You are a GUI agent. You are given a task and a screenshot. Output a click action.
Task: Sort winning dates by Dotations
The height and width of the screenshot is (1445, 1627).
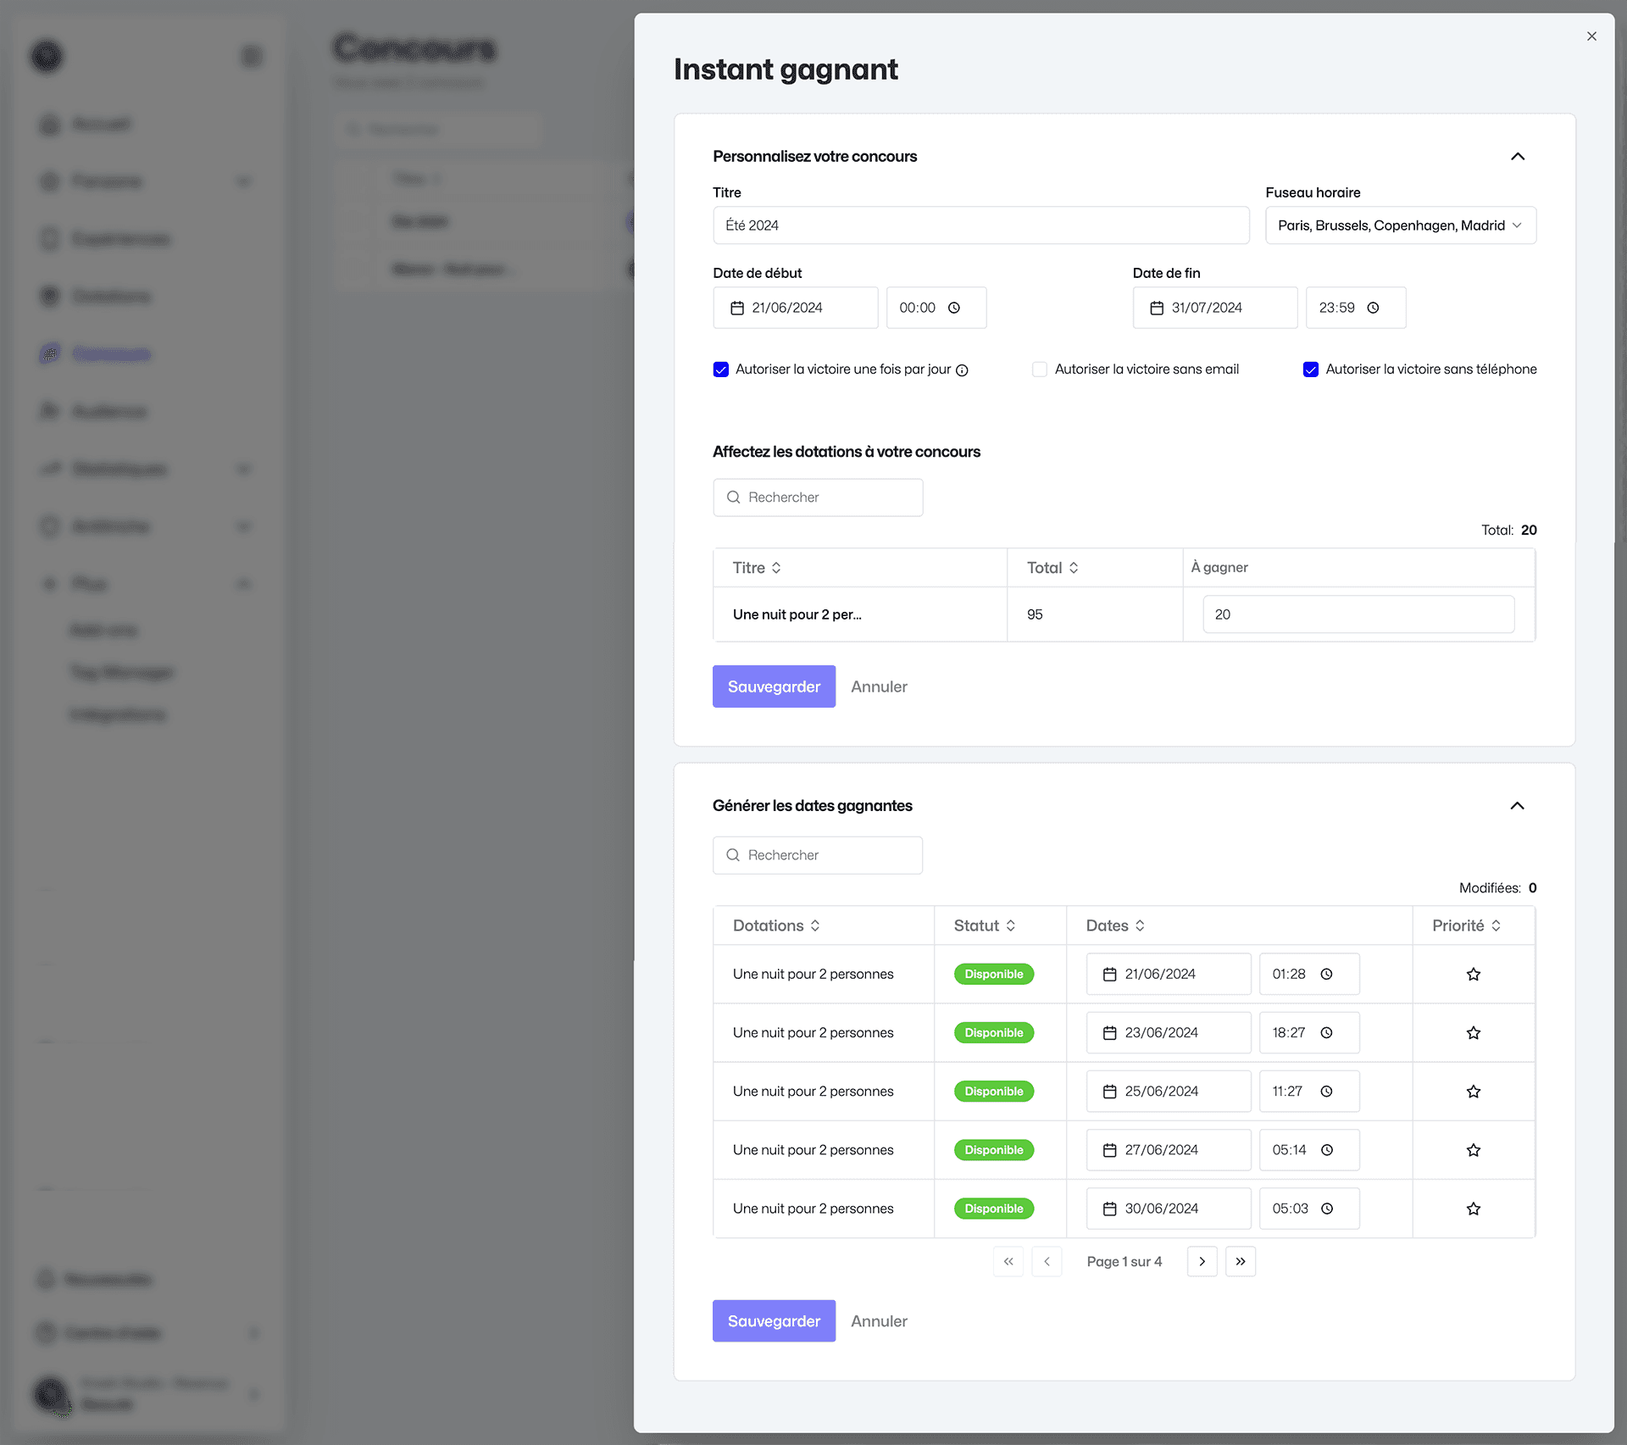tap(776, 925)
